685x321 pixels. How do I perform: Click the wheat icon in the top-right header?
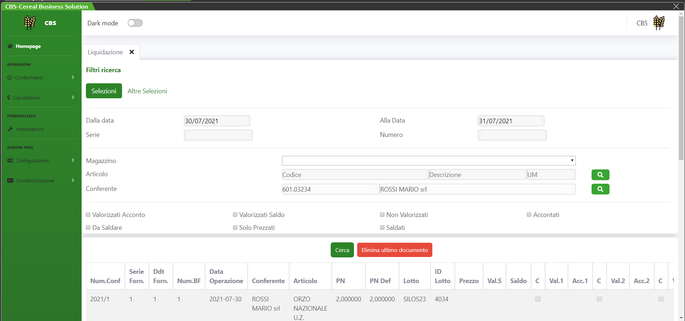(x=659, y=23)
